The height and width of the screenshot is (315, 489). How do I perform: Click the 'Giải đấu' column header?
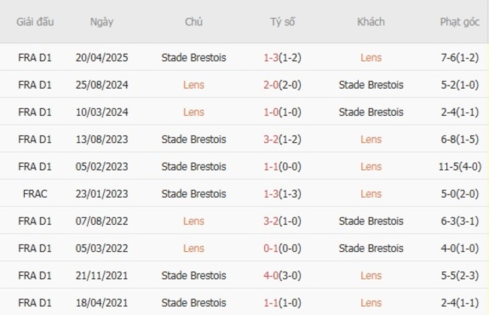[35, 22]
